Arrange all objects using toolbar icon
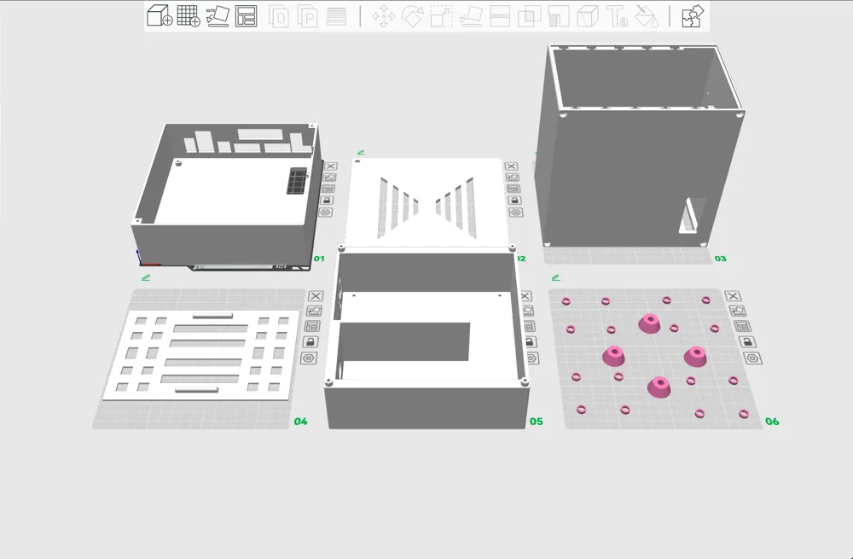This screenshot has height=559, width=853. (x=246, y=15)
